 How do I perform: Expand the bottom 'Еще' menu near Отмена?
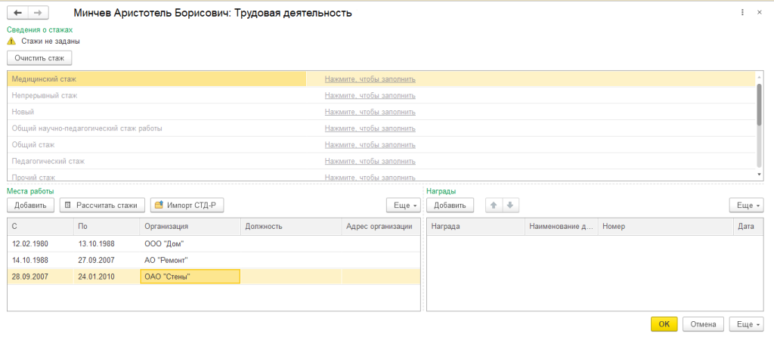[x=747, y=324]
